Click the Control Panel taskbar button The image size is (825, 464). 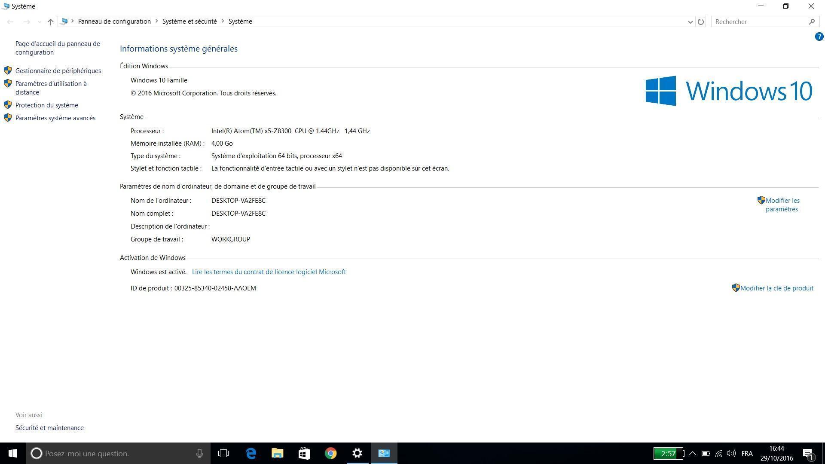coord(384,453)
